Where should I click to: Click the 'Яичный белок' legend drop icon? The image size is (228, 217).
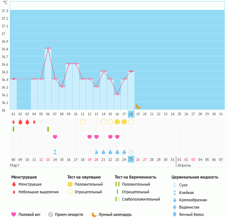click(175, 214)
